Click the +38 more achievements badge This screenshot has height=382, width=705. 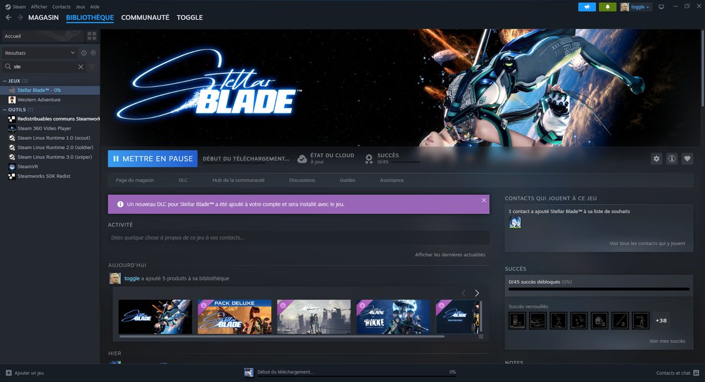tap(661, 320)
